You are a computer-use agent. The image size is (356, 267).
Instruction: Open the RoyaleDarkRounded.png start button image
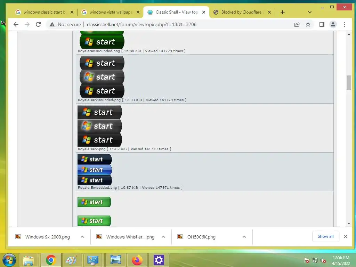click(x=102, y=77)
